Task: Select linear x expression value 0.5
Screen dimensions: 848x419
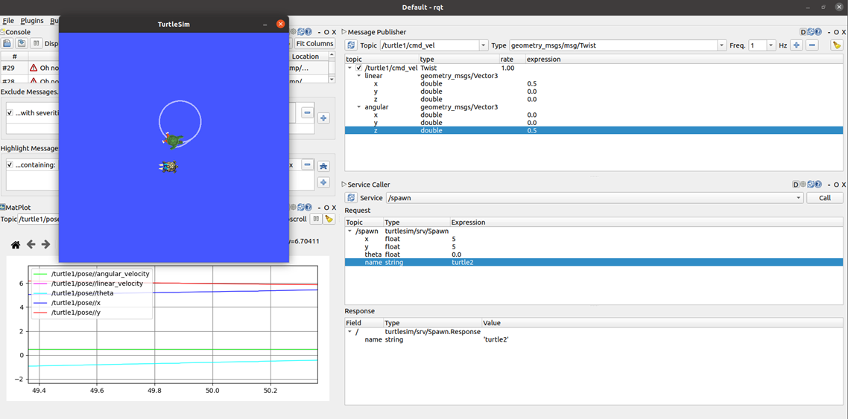Action: tap(532, 83)
